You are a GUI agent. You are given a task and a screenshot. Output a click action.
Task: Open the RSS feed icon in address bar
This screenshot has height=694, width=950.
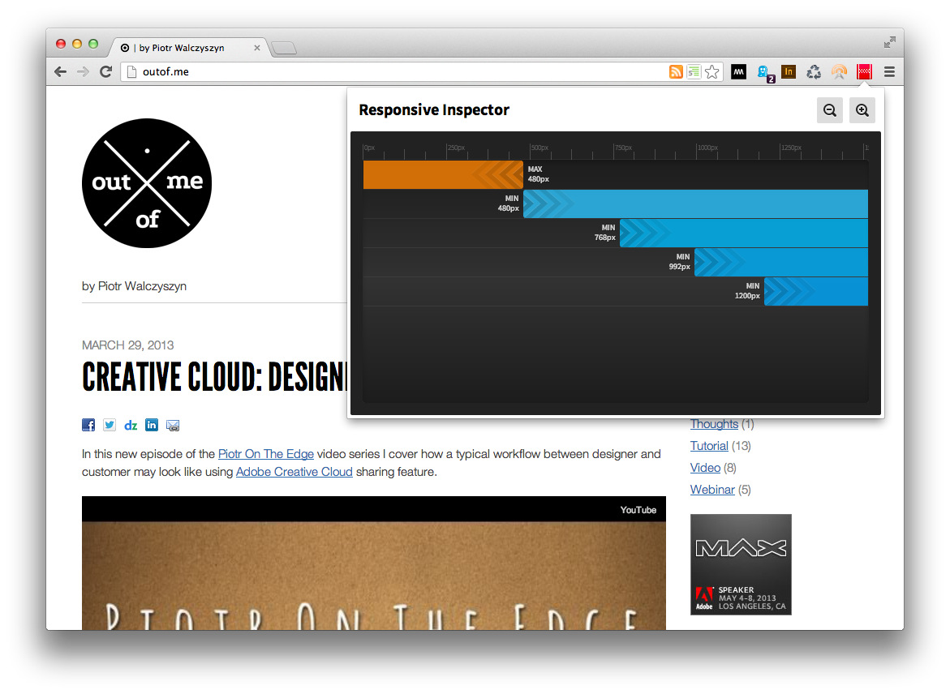click(x=676, y=72)
